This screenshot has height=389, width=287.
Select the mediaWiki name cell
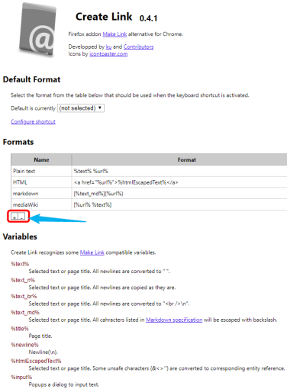[x=41, y=204]
